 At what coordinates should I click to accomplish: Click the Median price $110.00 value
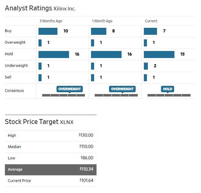(x=86, y=147)
